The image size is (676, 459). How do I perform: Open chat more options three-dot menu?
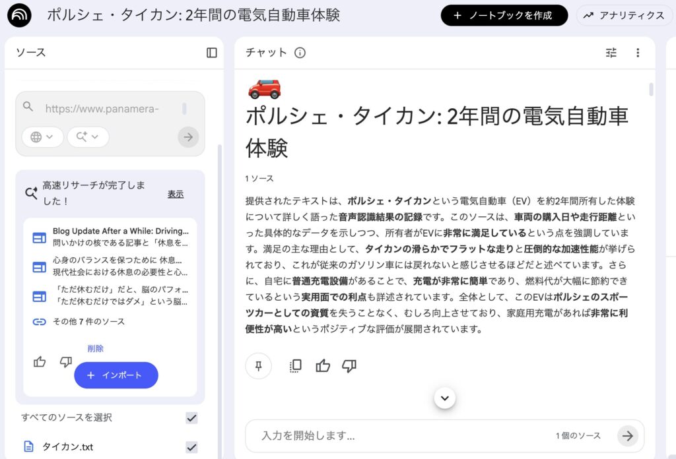pyautogui.click(x=637, y=53)
